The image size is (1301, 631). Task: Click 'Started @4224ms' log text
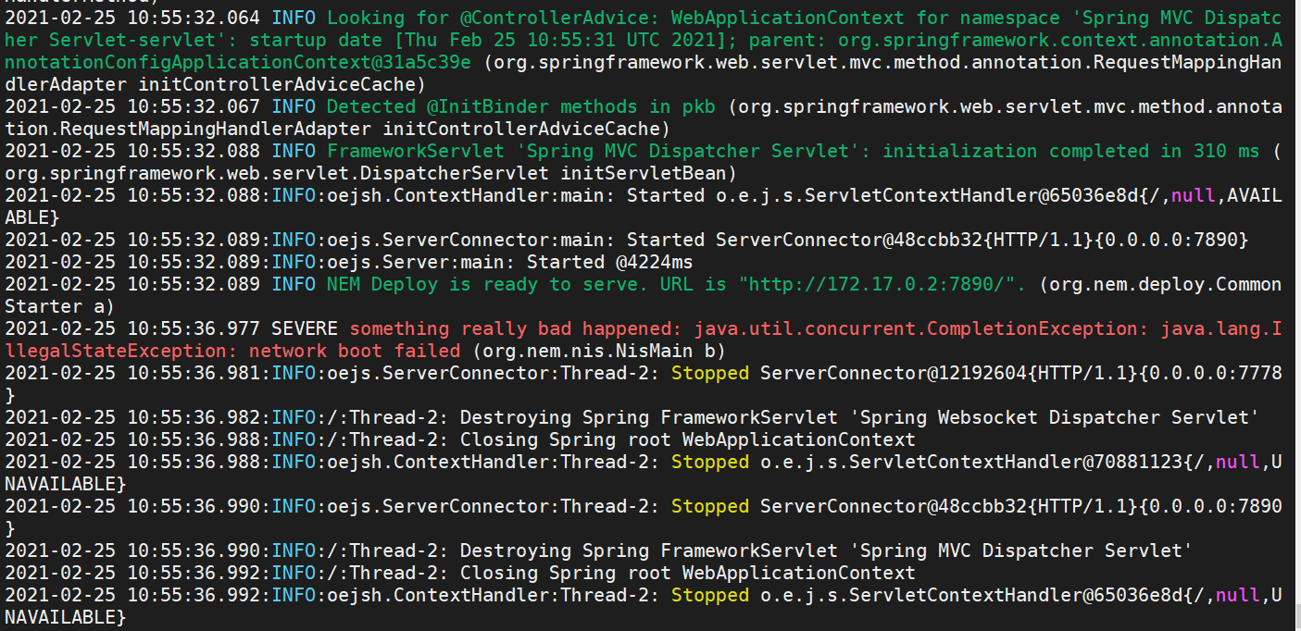[609, 262]
